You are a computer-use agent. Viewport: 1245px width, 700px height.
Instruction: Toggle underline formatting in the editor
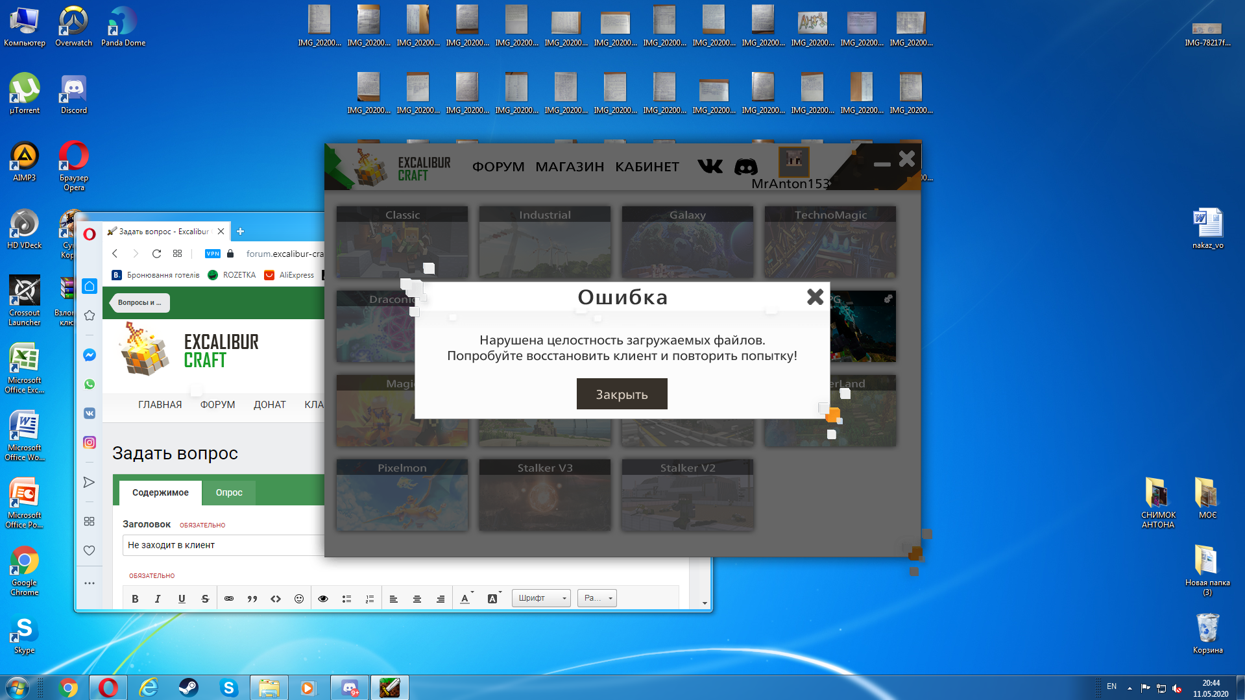tap(182, 599)
